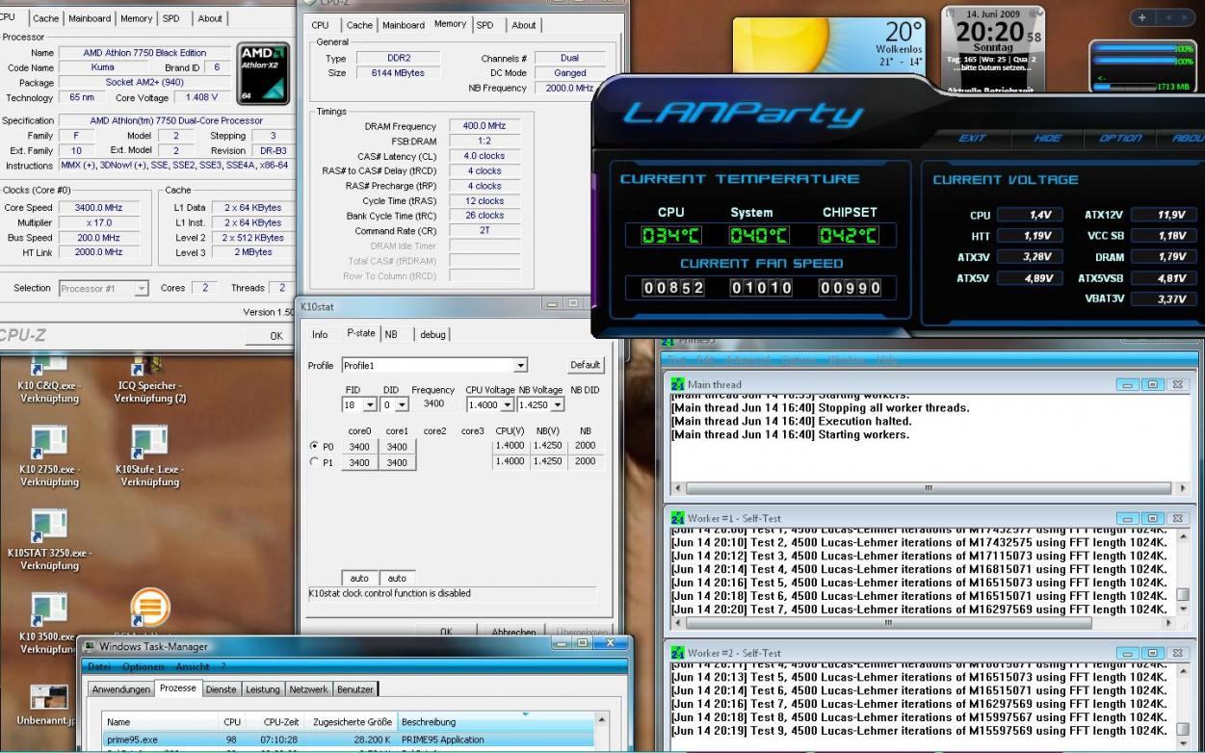Open Cache tab in the left CPU-Z window
The height and width of the screenshot is (753, 1205).
45,18
